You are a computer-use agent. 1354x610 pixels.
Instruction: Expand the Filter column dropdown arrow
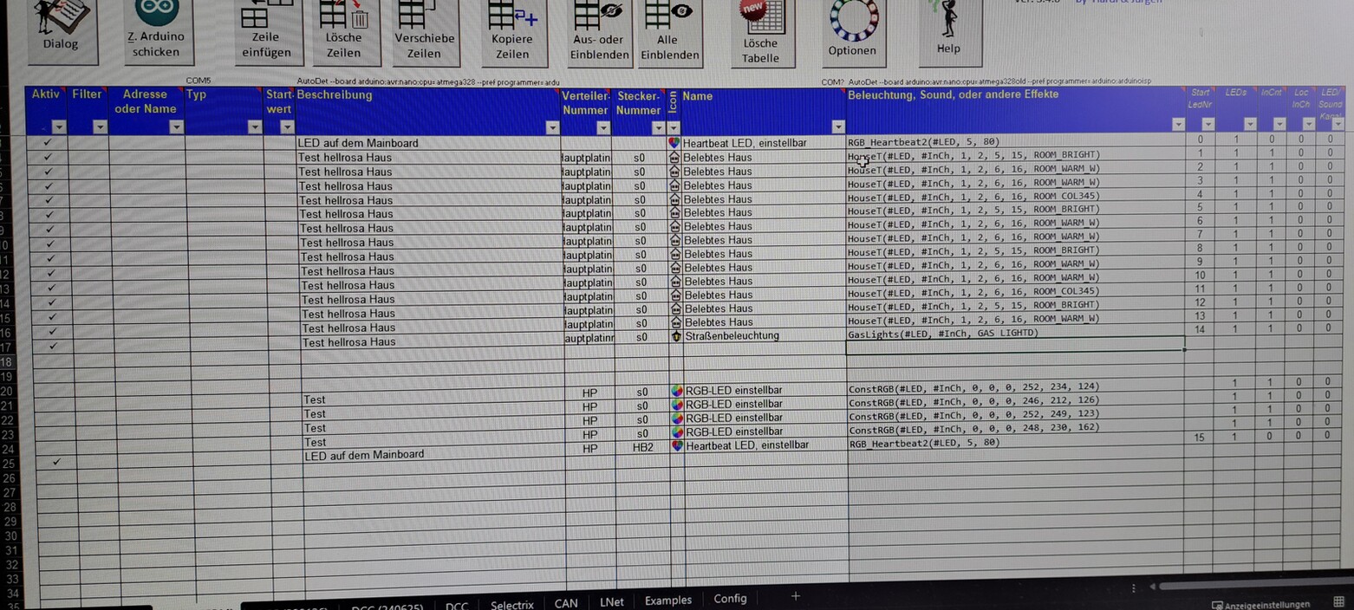click(100, 127)
